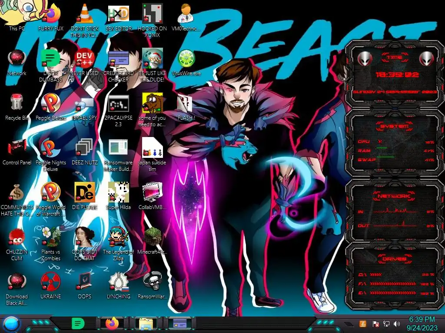The width and height of the screenshot is (445, 333).
Task: Open the Start orb on the taskbar
Action: [11, 323]
